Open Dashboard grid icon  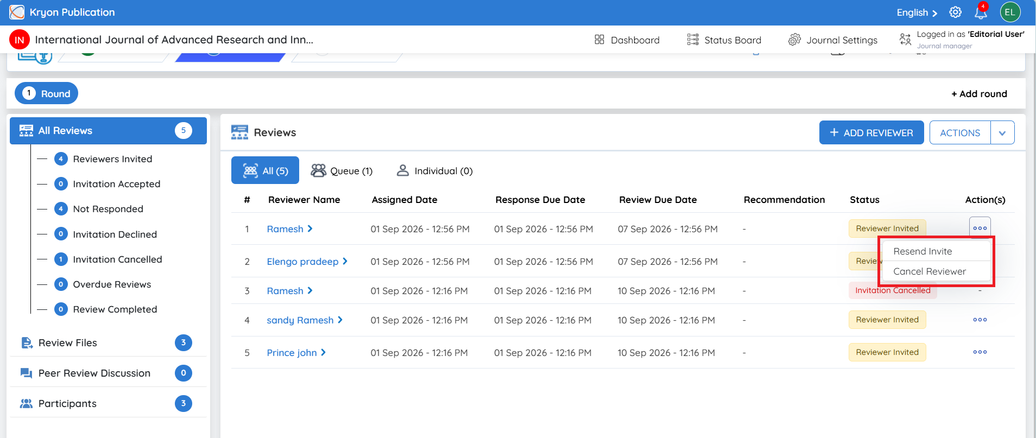599,40
